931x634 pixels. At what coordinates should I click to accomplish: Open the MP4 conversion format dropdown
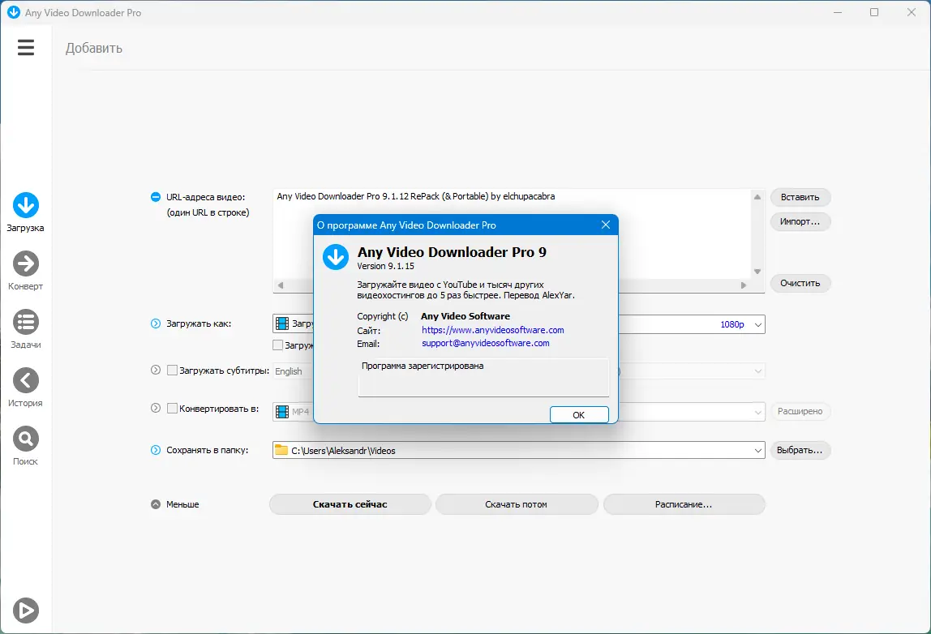point(757,411)
